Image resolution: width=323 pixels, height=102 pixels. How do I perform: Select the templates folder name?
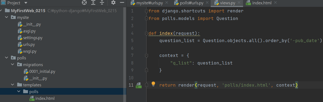click(x=32, y=85)
